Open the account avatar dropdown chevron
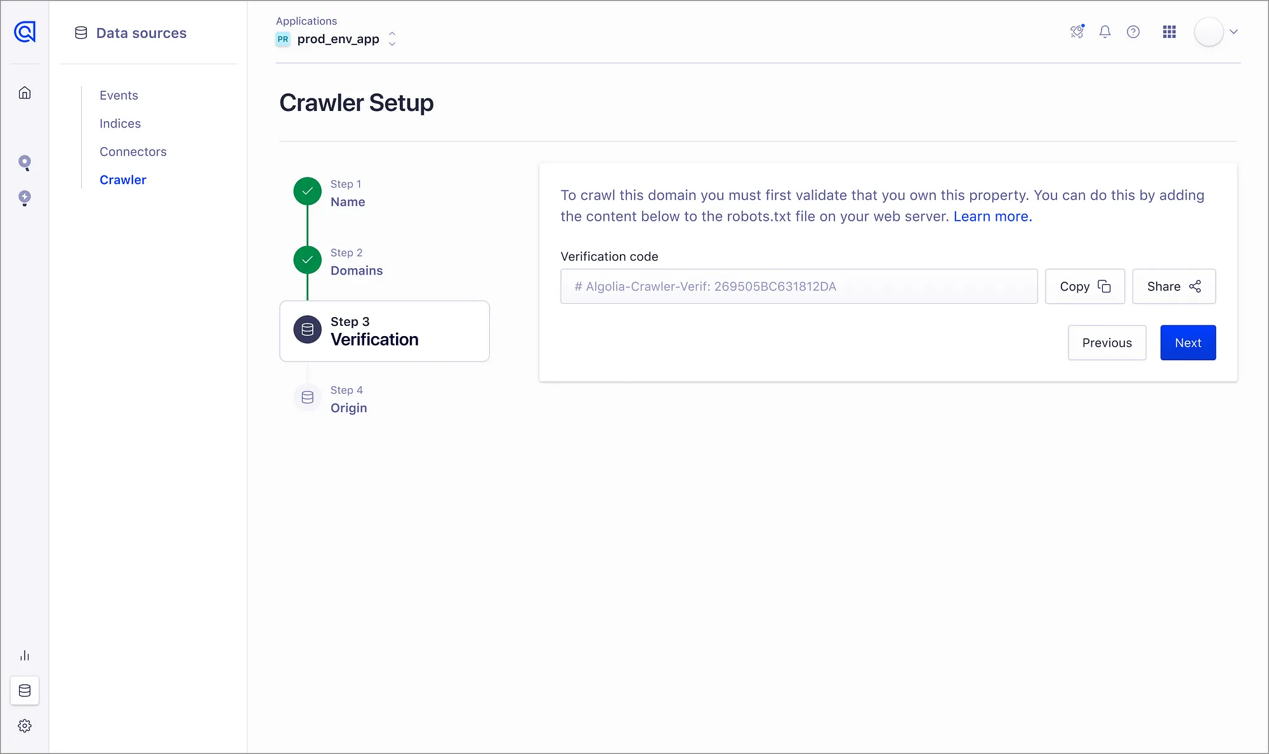1269x754 pixels. tap(1233, 32)
